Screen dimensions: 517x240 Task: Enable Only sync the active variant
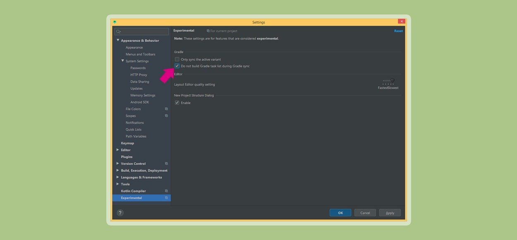tap(177, 59)
